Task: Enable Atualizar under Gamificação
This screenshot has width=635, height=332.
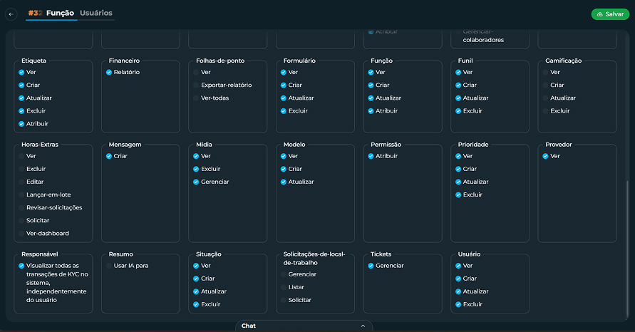Action: [545, 98]
